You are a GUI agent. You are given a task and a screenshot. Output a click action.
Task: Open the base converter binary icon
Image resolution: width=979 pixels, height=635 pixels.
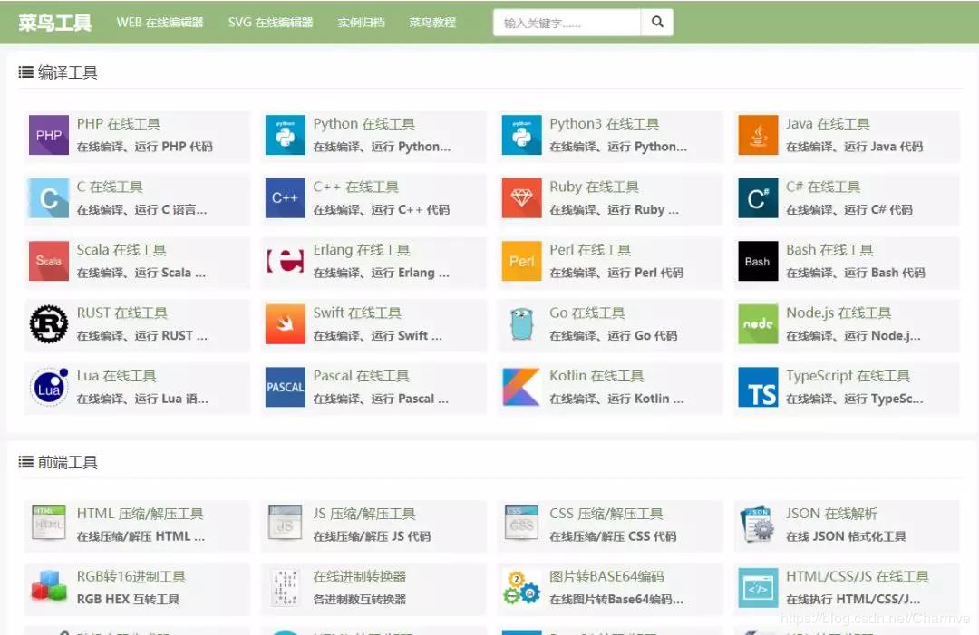click(286, 588)
